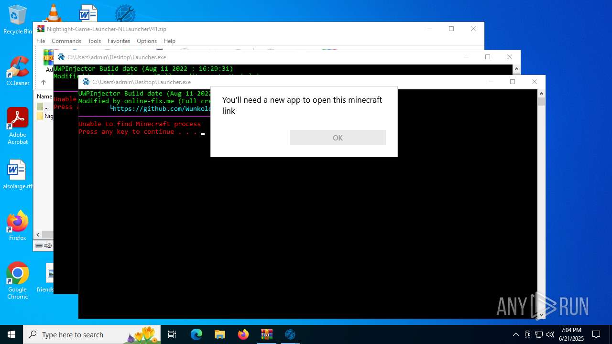The height and width of the screenshot is (344, 612).
Task: Open the notification center icon
Action: point(596,334)
